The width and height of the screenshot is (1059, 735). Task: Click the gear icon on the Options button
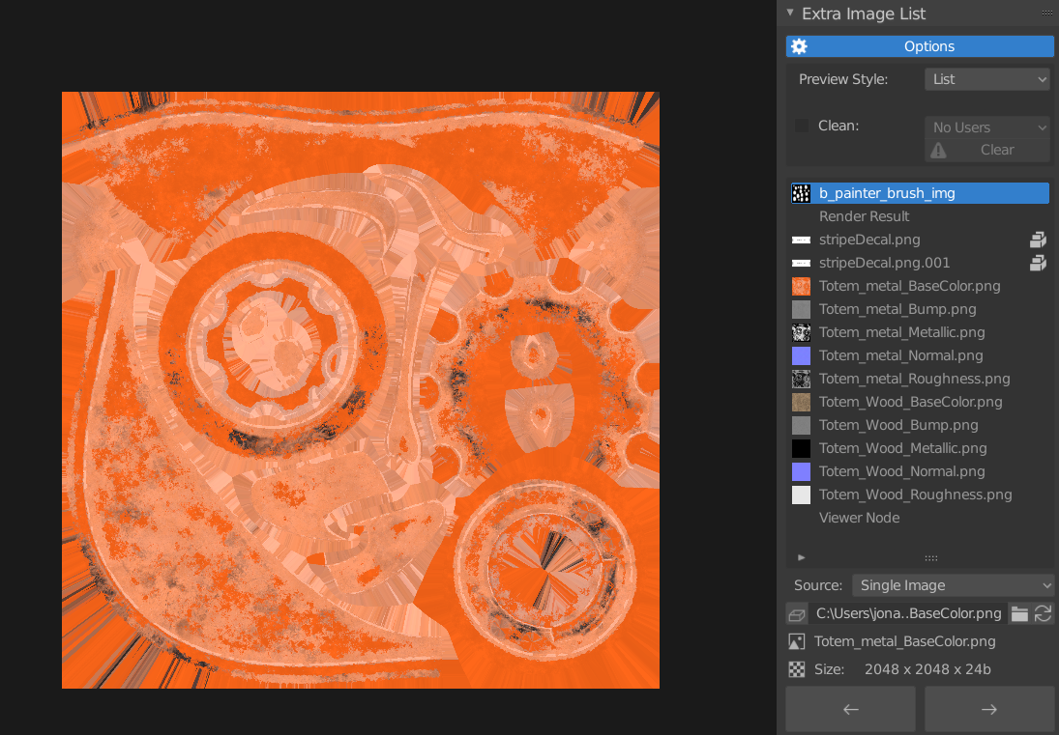pyautogui.click(x=800, y=45)
